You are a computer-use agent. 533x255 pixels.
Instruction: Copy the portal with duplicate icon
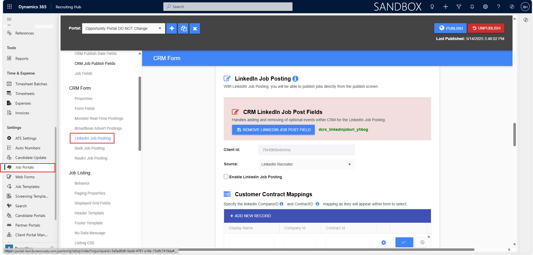(183, 28)
